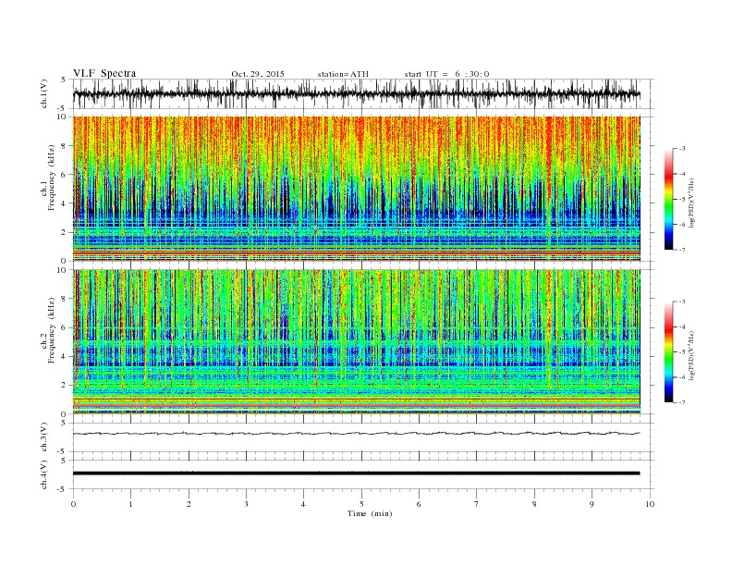Click the ch.1 color bar "log(PSD)(V²/Hz)" label

coord(692,202)
